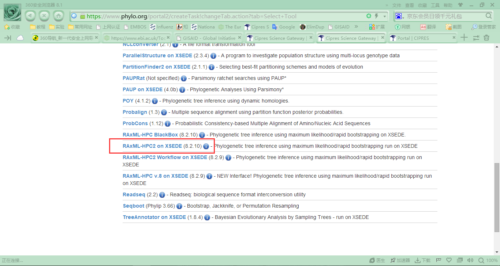
Task: Open the ElimDup bookmark
Action: pos(312,27)
